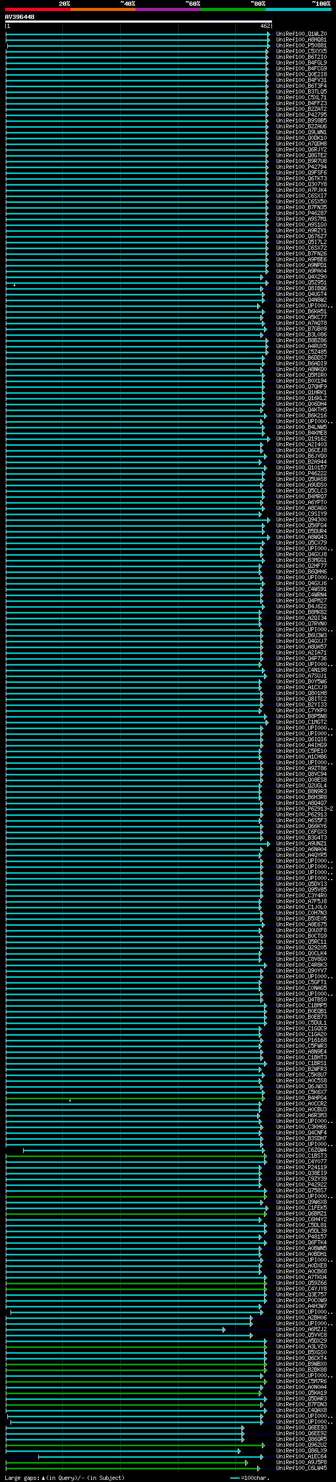The width and height of the screenshot is (336, 1482).
Task: Select the UniRef100_Q29205 label
Action: [301, 947]
